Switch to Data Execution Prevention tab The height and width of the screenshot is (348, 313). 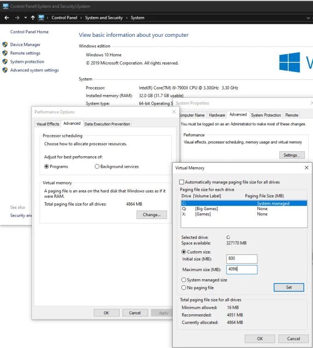107,124
